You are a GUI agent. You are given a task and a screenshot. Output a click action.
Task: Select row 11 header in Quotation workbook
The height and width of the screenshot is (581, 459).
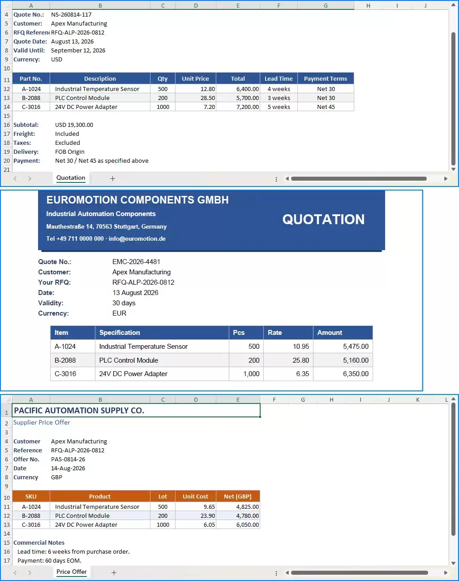pyautogui.click(x=6, y=80)
